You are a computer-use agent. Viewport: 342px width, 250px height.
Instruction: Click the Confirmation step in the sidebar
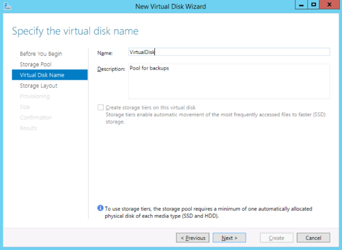36,117
